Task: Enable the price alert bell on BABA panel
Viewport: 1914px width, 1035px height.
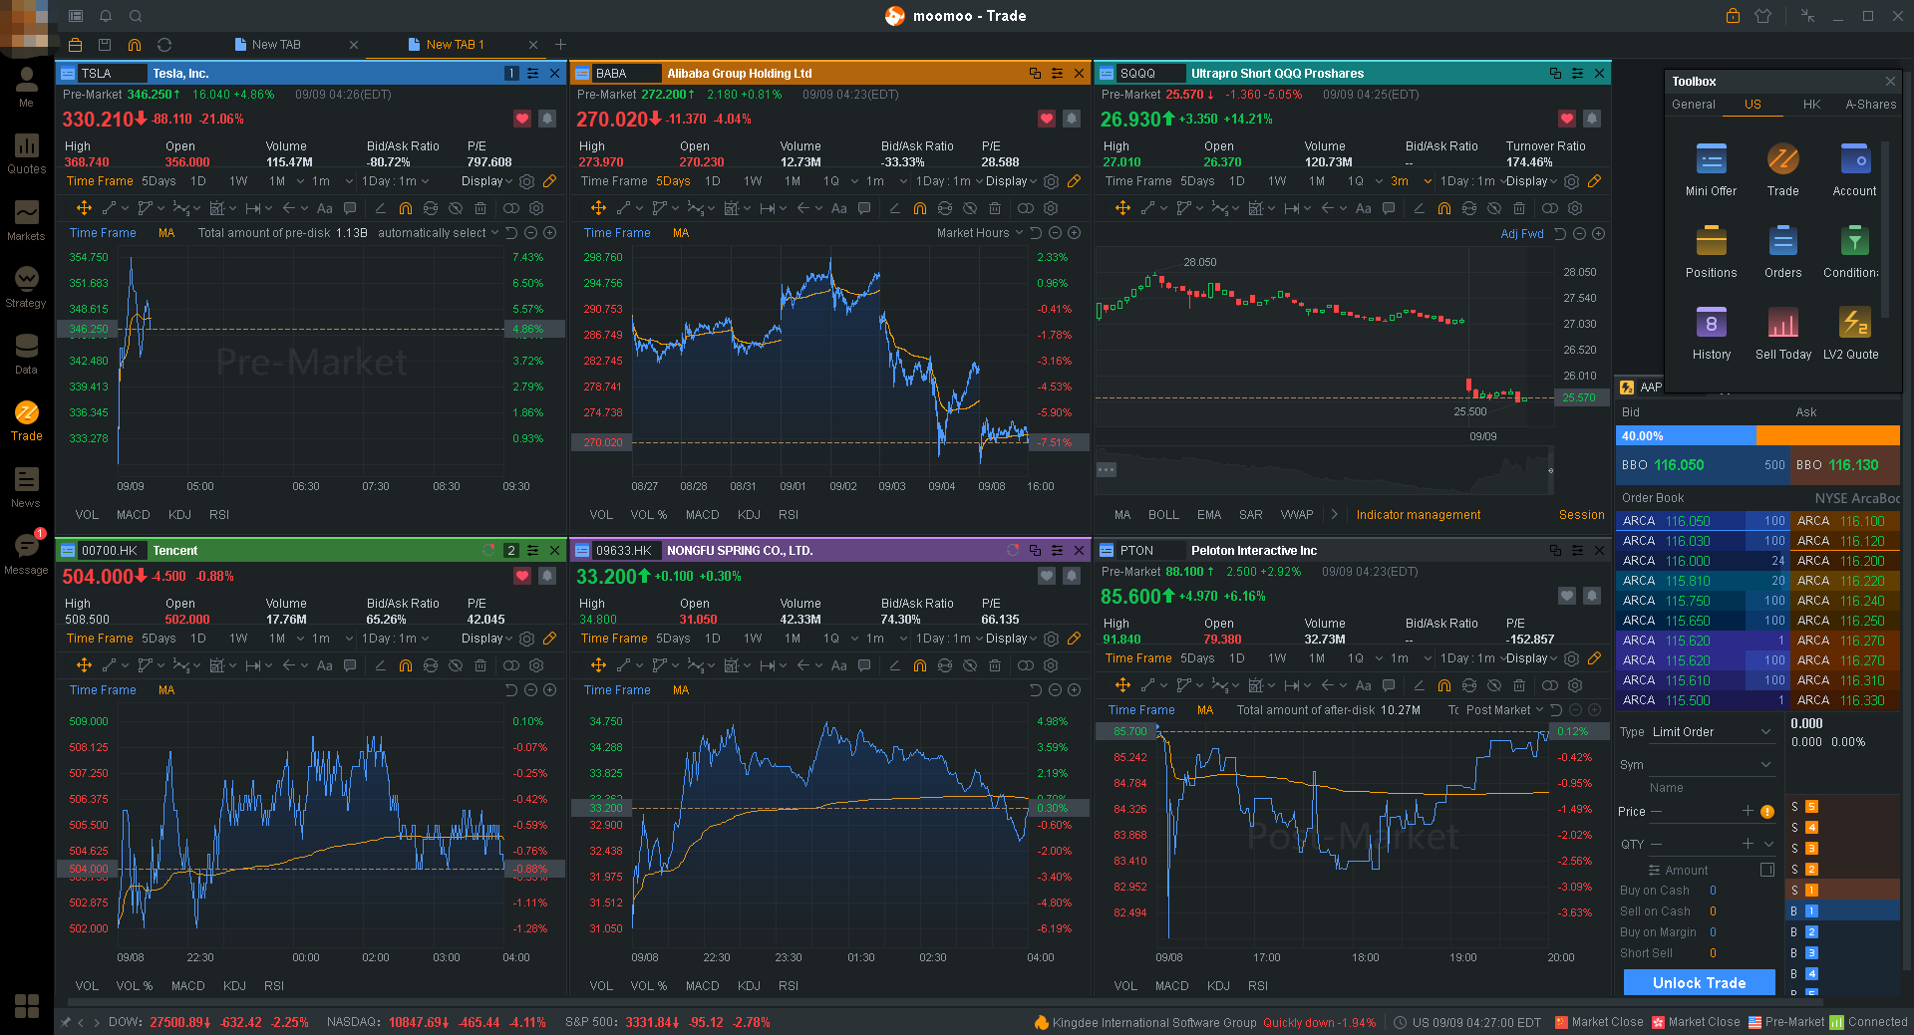Action: point(1071,119)
